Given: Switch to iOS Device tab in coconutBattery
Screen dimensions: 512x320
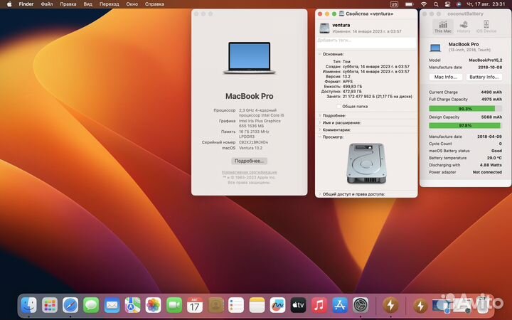Looking at the screenshot, I should click(x=486, y=26).
